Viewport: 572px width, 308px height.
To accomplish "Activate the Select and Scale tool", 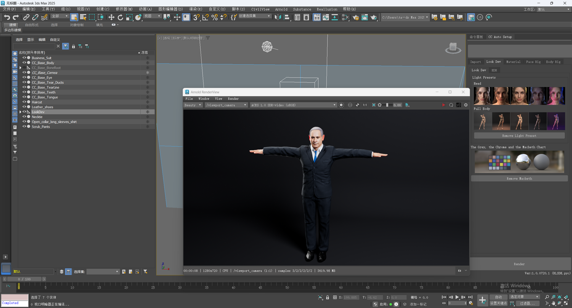I will (129, 17).
